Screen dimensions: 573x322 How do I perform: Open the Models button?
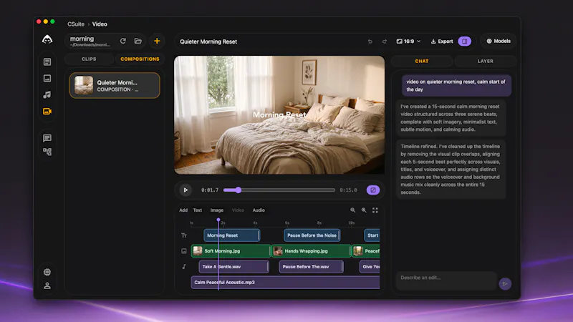(x=499, y=41)
